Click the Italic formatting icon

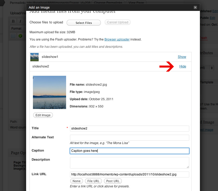click(20, 21)
